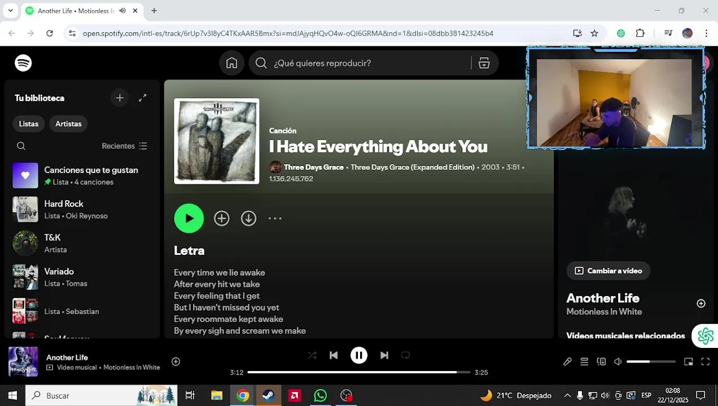Open the Hard Rock playlist
Screen dimensions: 718x406
pyautogui.click(x=82, y=209)
